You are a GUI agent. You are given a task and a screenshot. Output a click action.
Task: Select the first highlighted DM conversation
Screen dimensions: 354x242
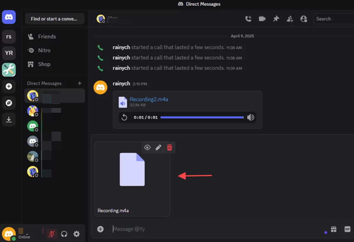[x=55, y=96]
